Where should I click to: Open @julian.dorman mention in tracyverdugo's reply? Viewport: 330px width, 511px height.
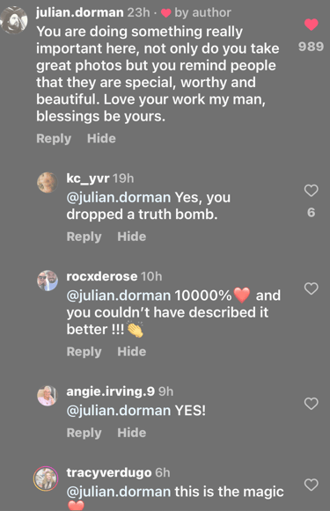(x=119, y=493)
